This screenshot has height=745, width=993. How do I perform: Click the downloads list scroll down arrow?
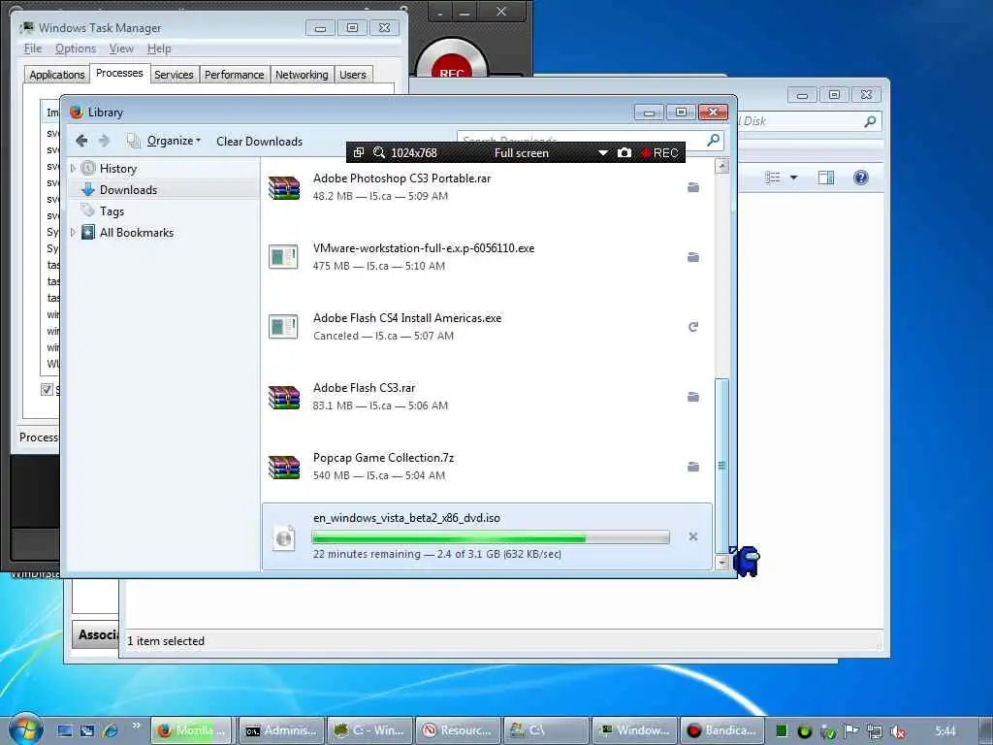(x=721, y=562)
